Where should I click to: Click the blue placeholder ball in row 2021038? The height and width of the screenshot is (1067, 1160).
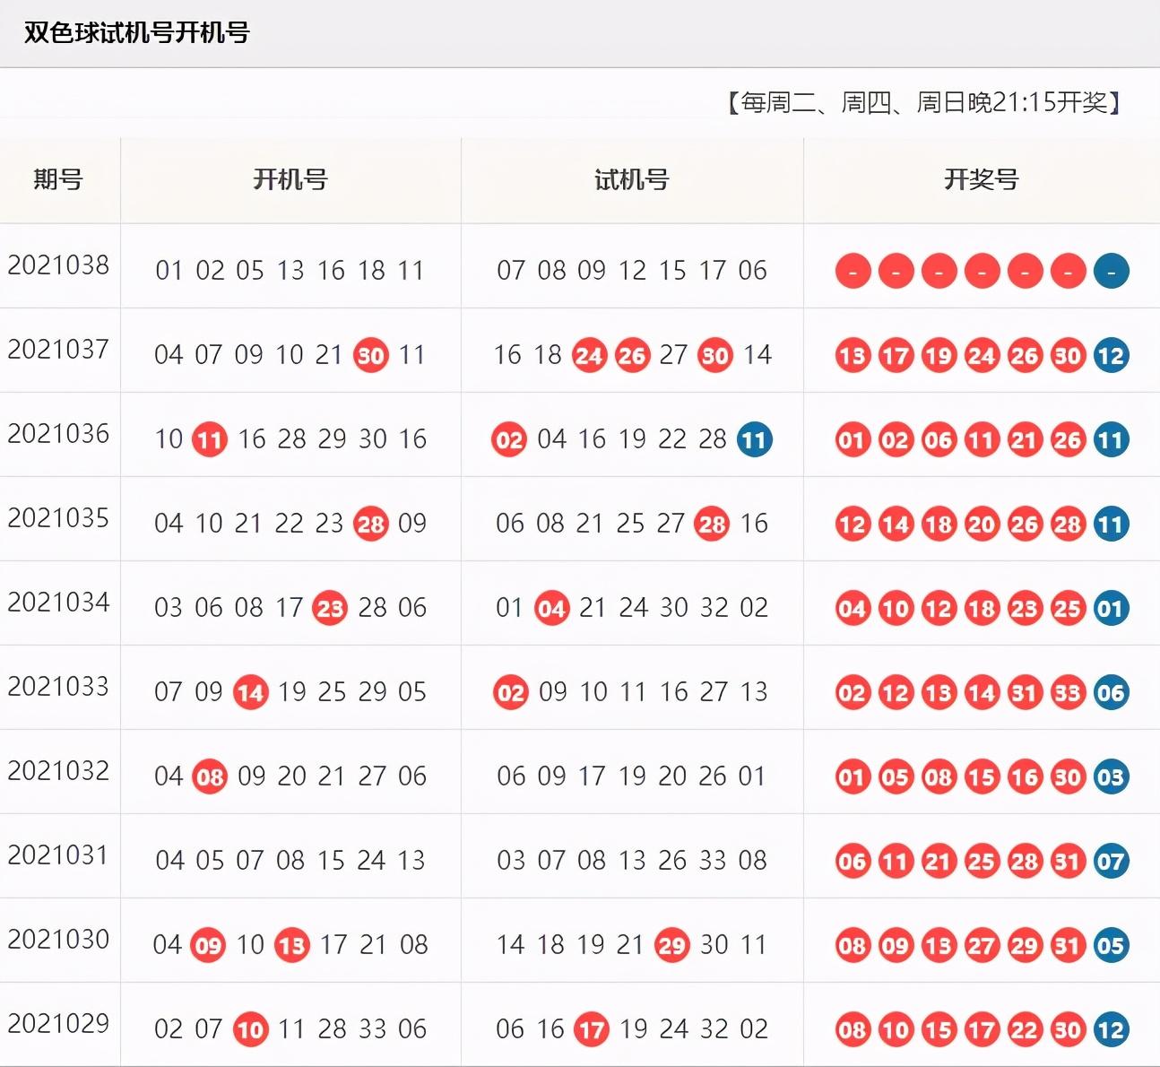tap(1111, 271)
